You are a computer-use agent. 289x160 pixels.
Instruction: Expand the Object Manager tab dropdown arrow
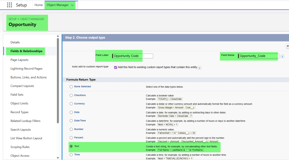72,5
